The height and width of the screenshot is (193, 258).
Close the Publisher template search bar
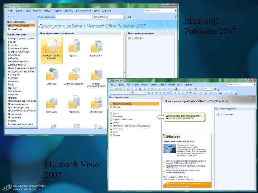(x=175, y=17)
